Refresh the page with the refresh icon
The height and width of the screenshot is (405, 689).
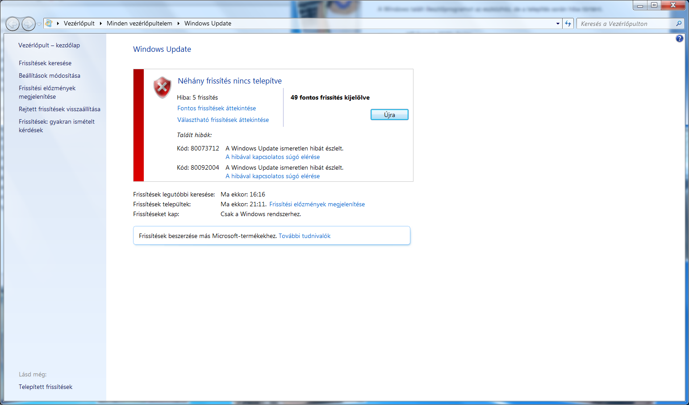point(568,24)
